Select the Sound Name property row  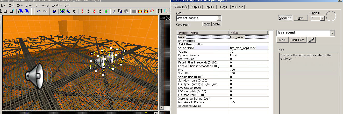[x=223, y=48]
